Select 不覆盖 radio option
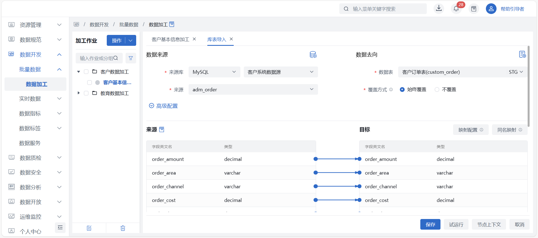The height and width of the screenshot is (238, 538). point(437,89)
